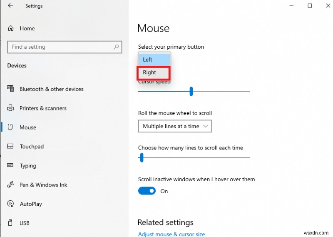Open Bluetooth & other devices settings
The width and height of the screenshot is (333, 237).
point(51,89)
